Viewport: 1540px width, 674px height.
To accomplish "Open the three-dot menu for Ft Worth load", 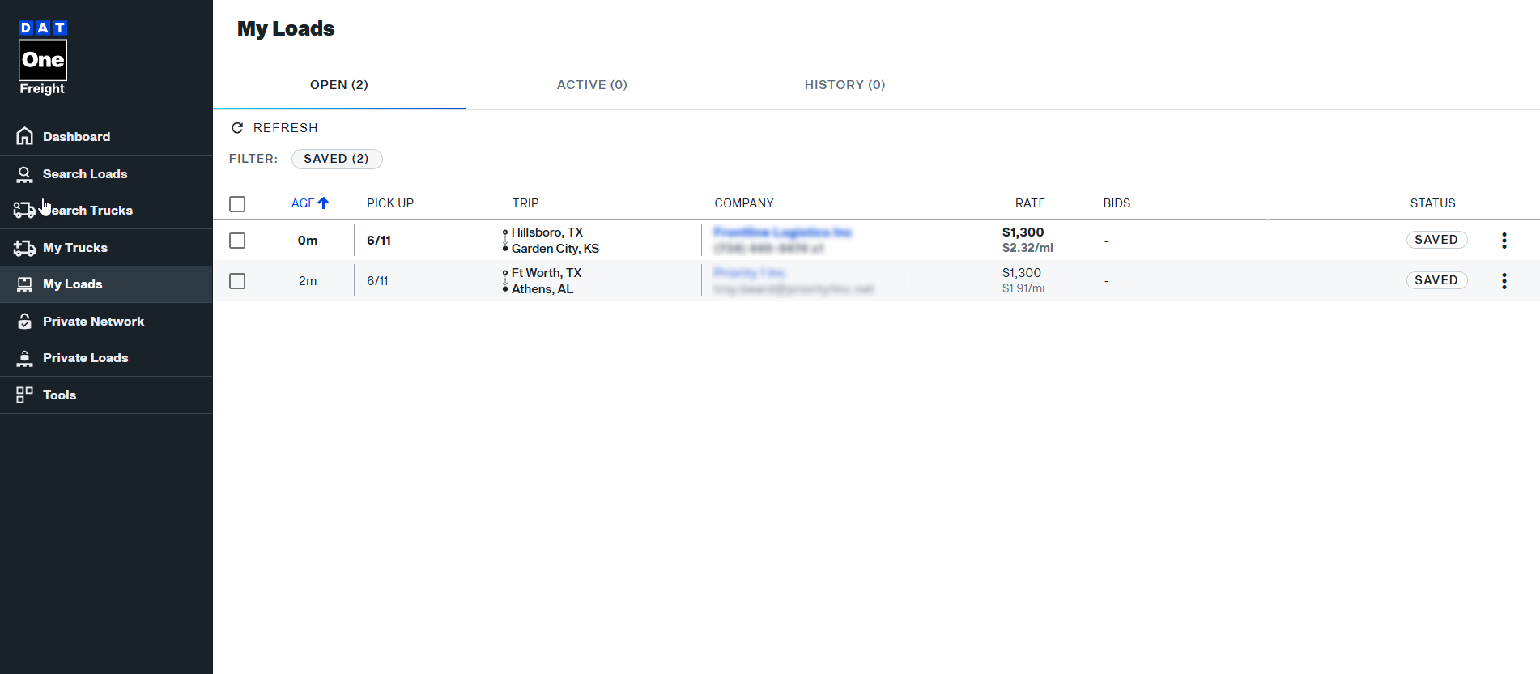I will 1504,281.
